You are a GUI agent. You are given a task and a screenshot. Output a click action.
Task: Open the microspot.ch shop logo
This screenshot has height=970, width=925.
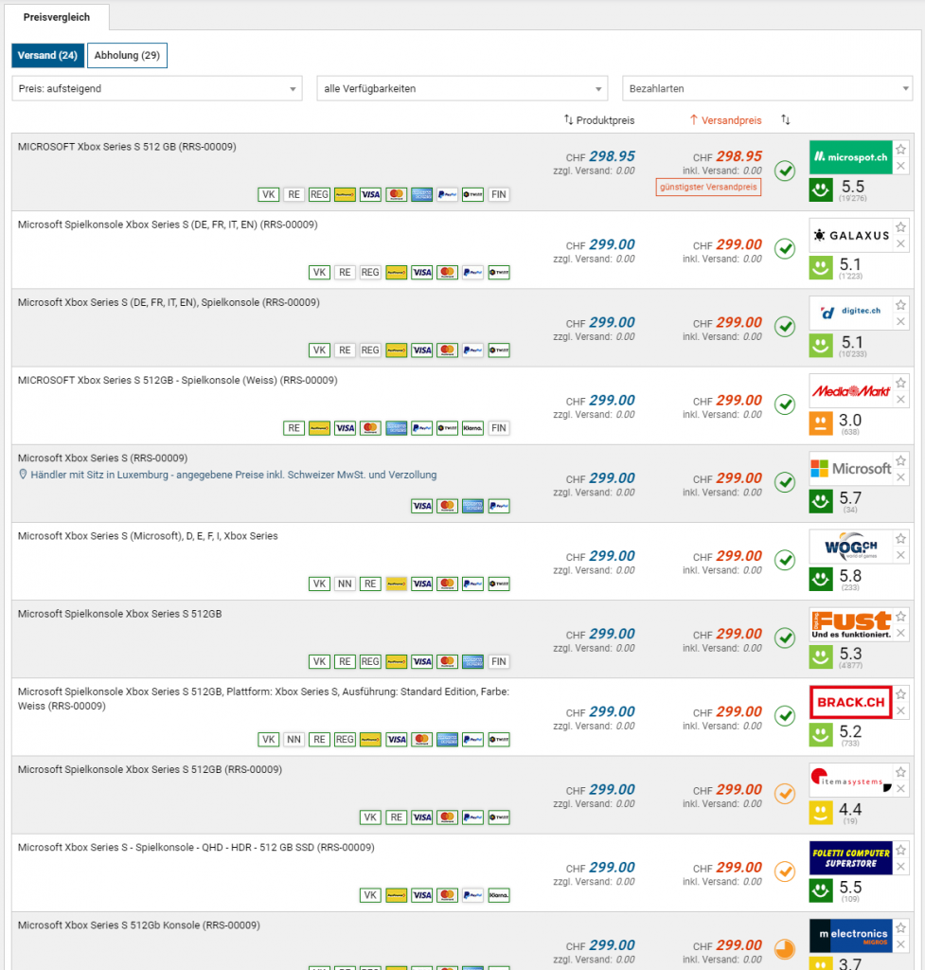click(x=851, y=157)
